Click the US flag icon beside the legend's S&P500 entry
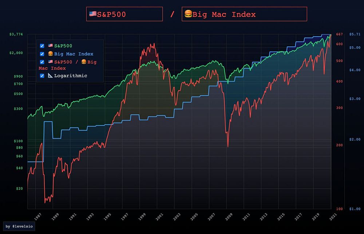 click(50, 46)
